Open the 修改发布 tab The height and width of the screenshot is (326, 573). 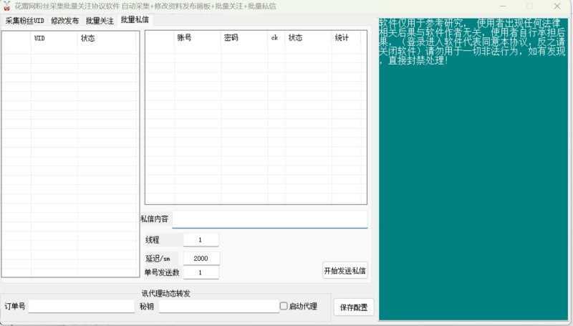point(64,21)
